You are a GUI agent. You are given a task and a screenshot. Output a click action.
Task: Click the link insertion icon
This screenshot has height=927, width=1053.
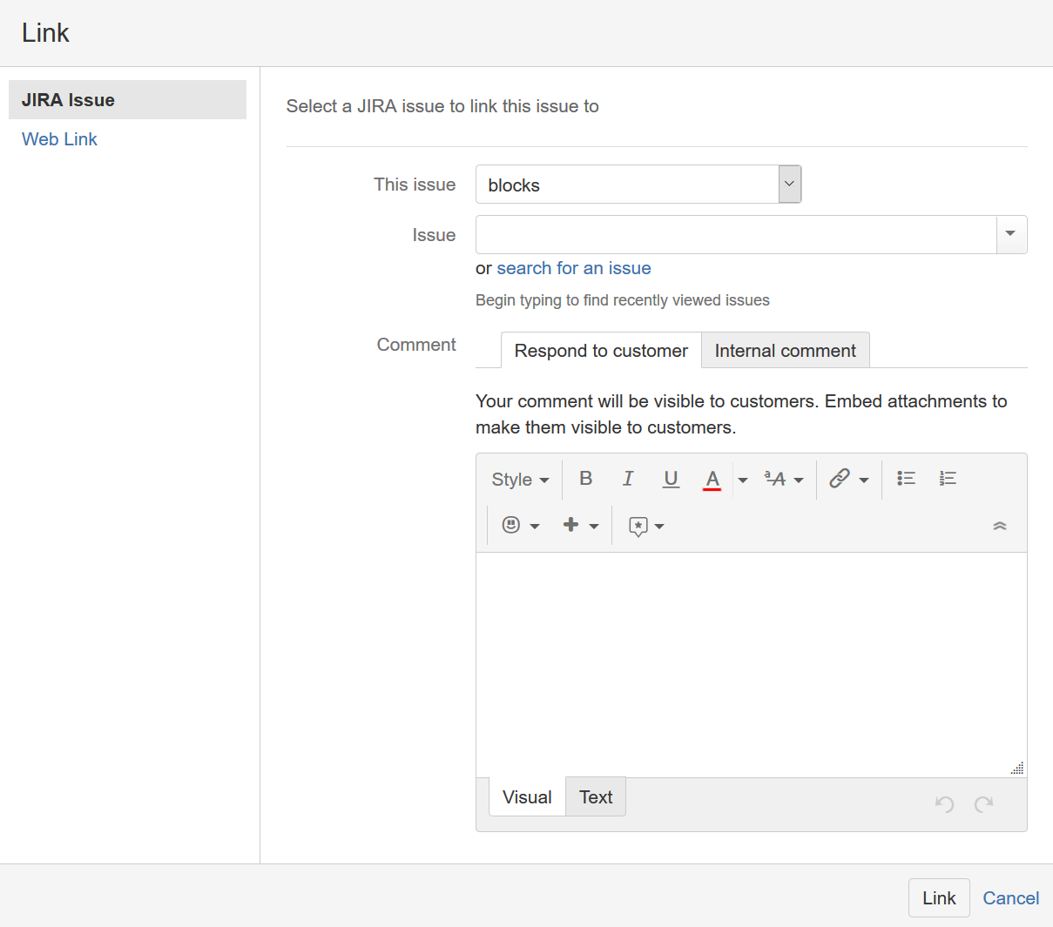pyautogui.click(x=840, y=479)
